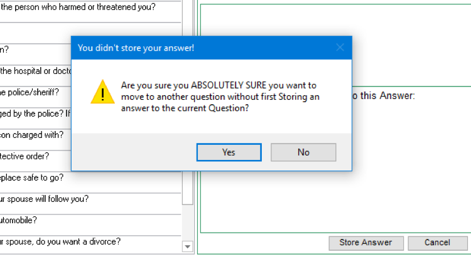Viewport: 471px width, 259px height.
Task: Click the question list's scroll down arrow
Action: tap(187, 246)
